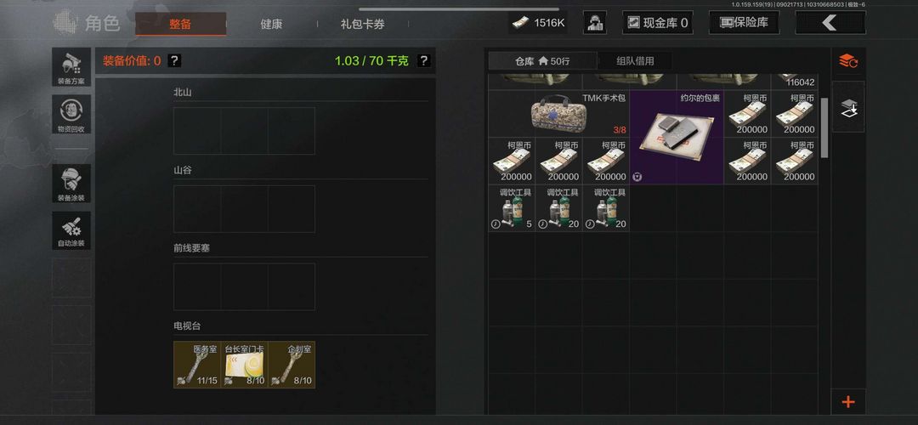
Task: Click the help question mark beside 装备价值
Action: tap(174, 60)
